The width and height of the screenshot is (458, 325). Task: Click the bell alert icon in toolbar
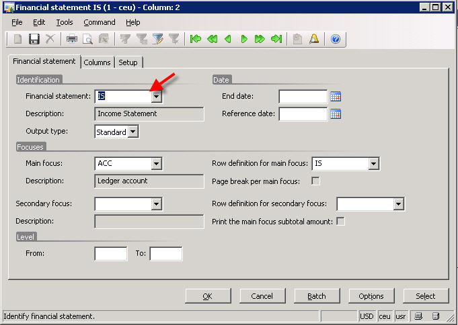pos(313,39)
